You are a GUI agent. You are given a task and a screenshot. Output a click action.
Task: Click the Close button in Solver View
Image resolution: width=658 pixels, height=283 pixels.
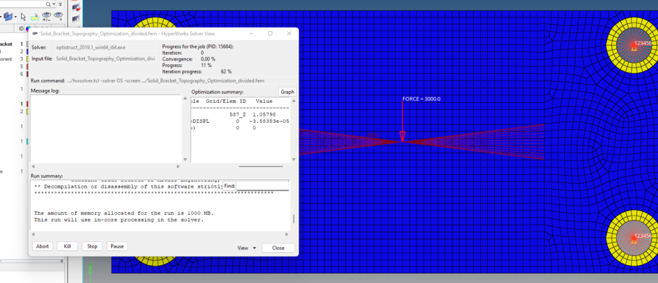pyautogui.click(x=278, y=248)
